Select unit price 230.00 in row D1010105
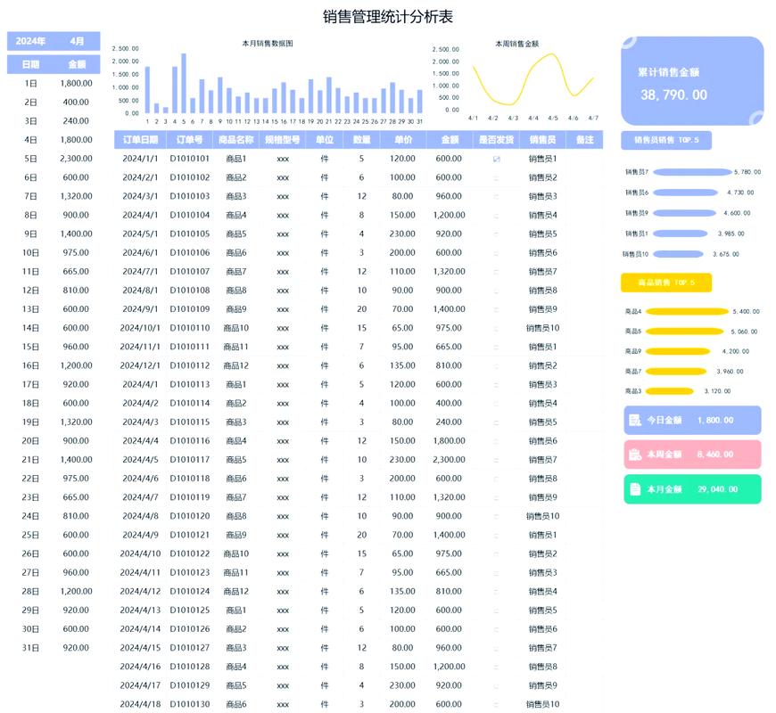The height and width of the screenshot is (713, 776). [x=402, y=234]
